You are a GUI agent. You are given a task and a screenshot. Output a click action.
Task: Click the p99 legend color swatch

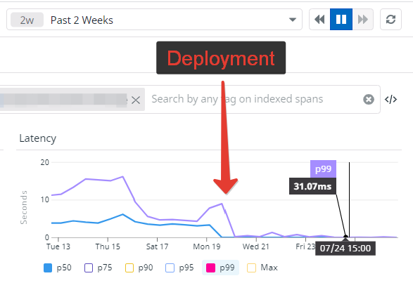coord(210,268)
